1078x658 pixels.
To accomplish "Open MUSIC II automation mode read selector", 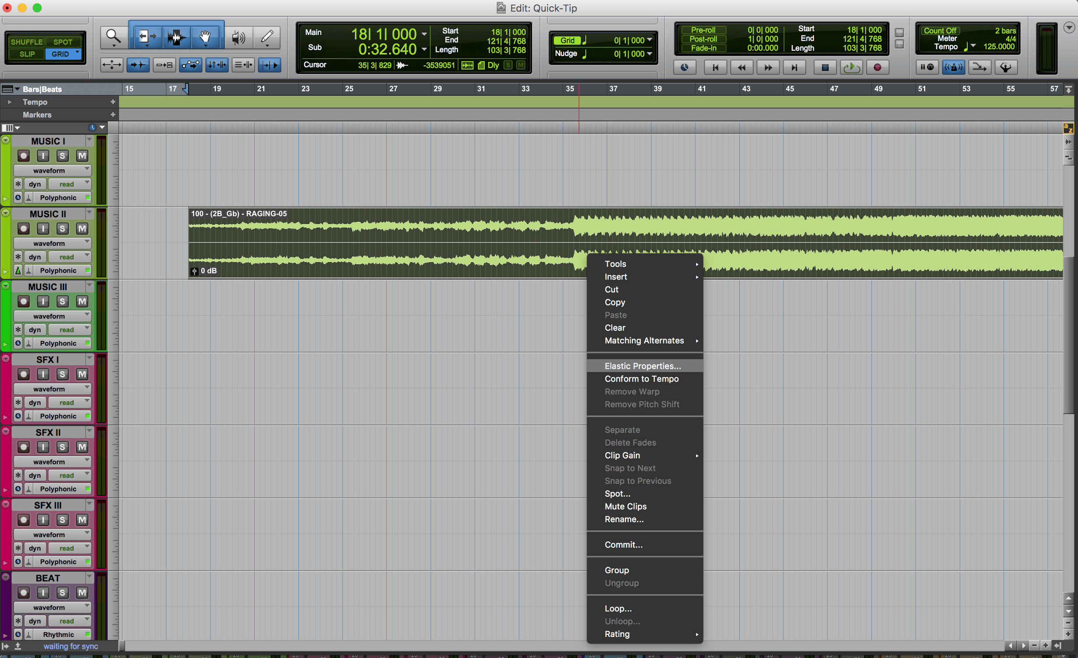I will 69,257.
